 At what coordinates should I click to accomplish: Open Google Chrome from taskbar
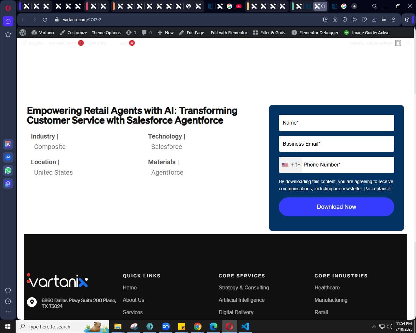197,326
